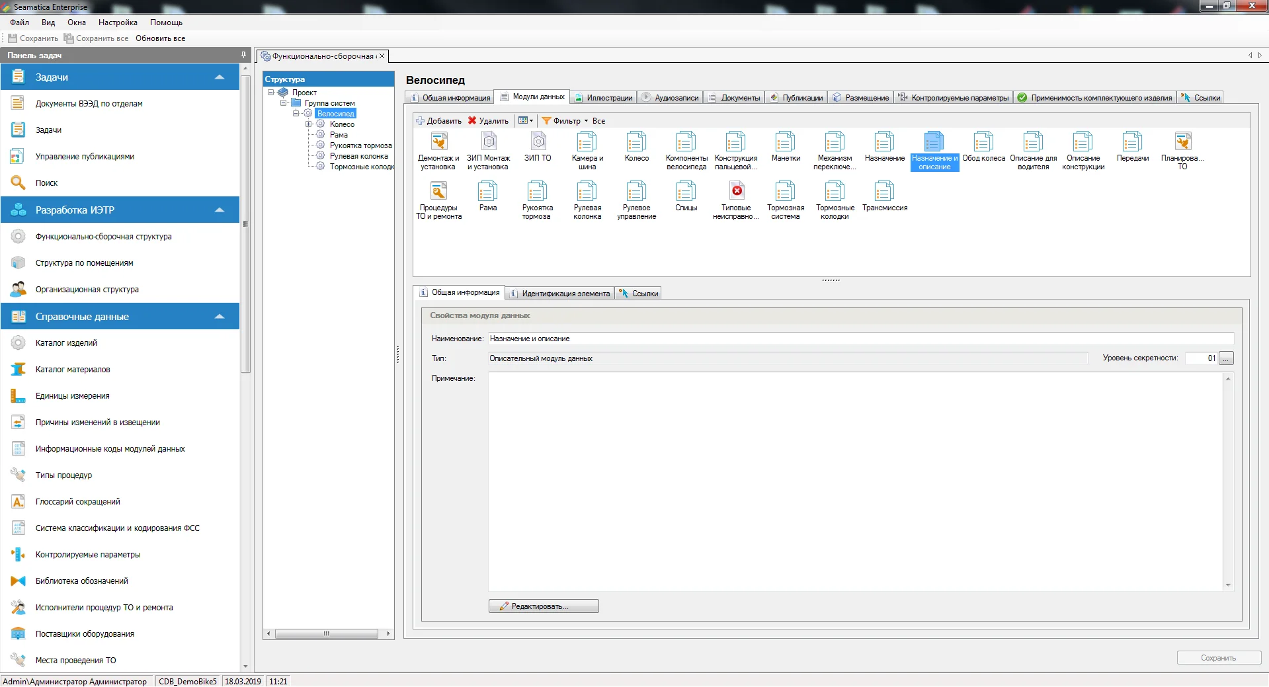Click the Примечание scrollbar down arrow

(x=1228, y=585)
